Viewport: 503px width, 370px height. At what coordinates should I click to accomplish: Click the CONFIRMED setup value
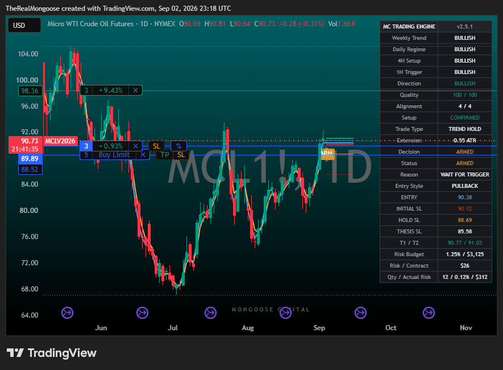tap(464, 118)
